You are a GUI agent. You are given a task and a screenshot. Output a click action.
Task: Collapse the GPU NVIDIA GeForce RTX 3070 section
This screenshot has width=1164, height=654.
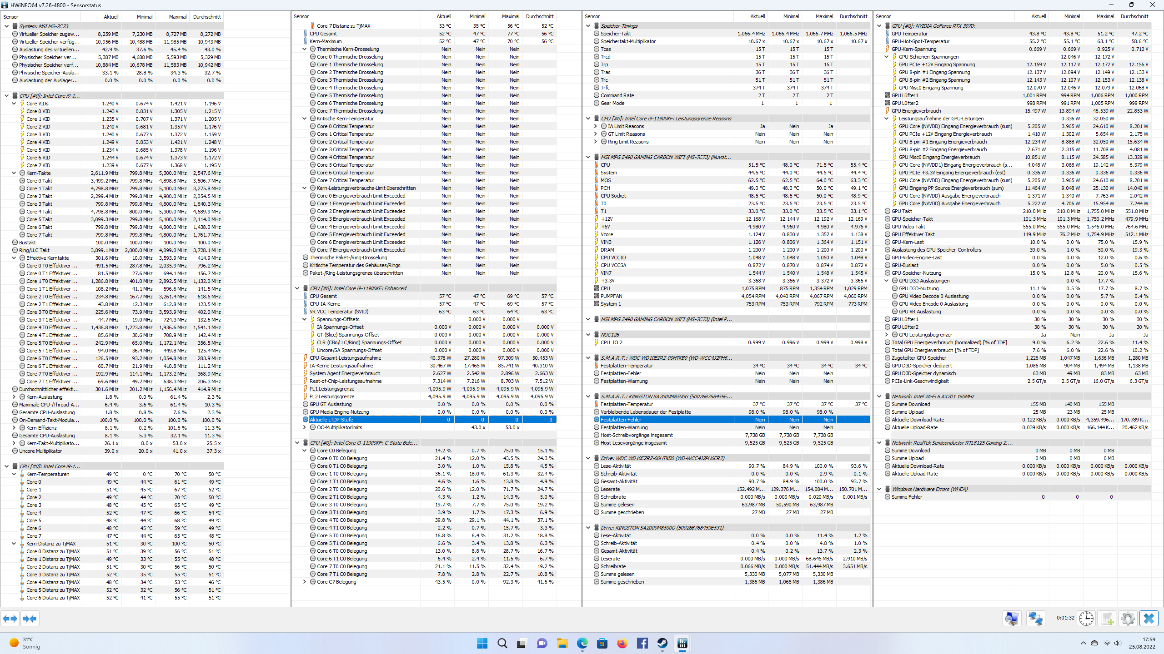pyautogui.click(x=879, y=26)
